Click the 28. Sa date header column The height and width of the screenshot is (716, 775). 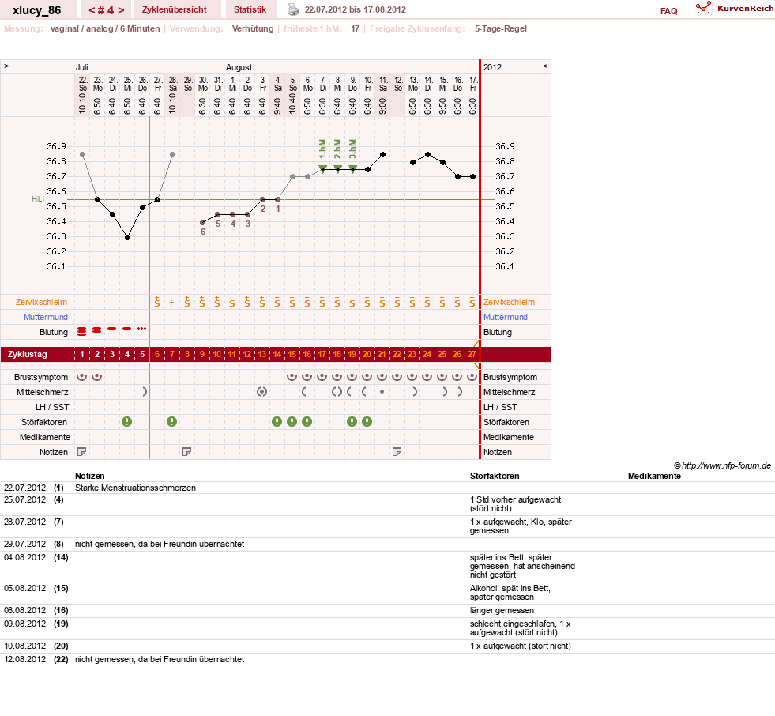point(172,96)
